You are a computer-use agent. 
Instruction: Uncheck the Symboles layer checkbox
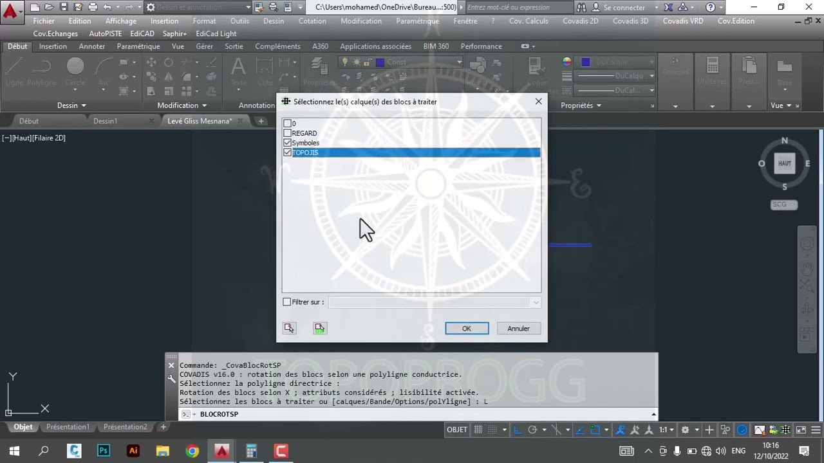287,143
